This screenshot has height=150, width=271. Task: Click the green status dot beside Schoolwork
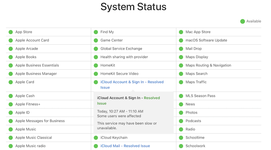click(181, 146)
